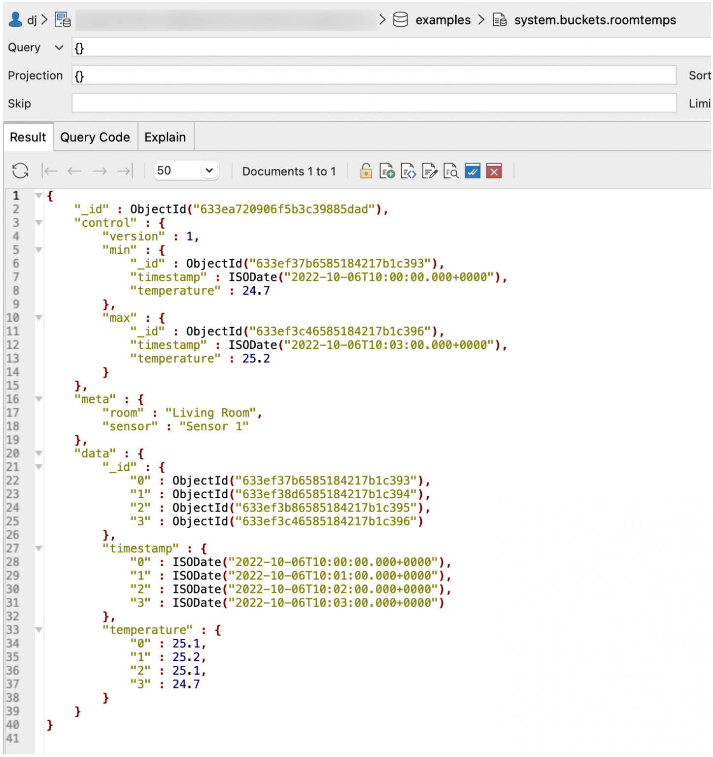This screenshot has height=757, width=713.
Task: Add a new document to the collection
Action: pos(387,171)
